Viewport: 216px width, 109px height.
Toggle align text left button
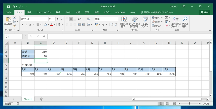click(67, 25)
